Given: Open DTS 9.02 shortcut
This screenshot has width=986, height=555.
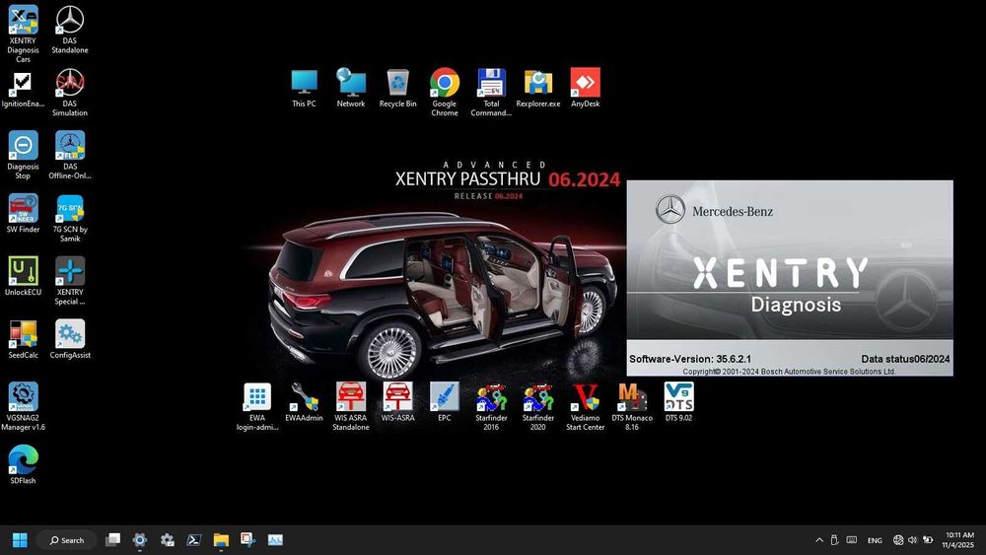Looking at the screenshot, I should (x=679, y=402).
